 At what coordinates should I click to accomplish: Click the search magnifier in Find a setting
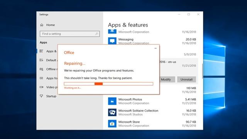[96, 34]
